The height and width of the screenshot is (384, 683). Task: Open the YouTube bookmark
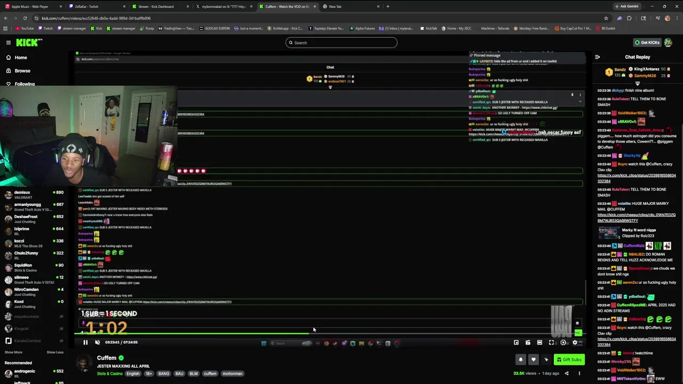coord(25,28)
